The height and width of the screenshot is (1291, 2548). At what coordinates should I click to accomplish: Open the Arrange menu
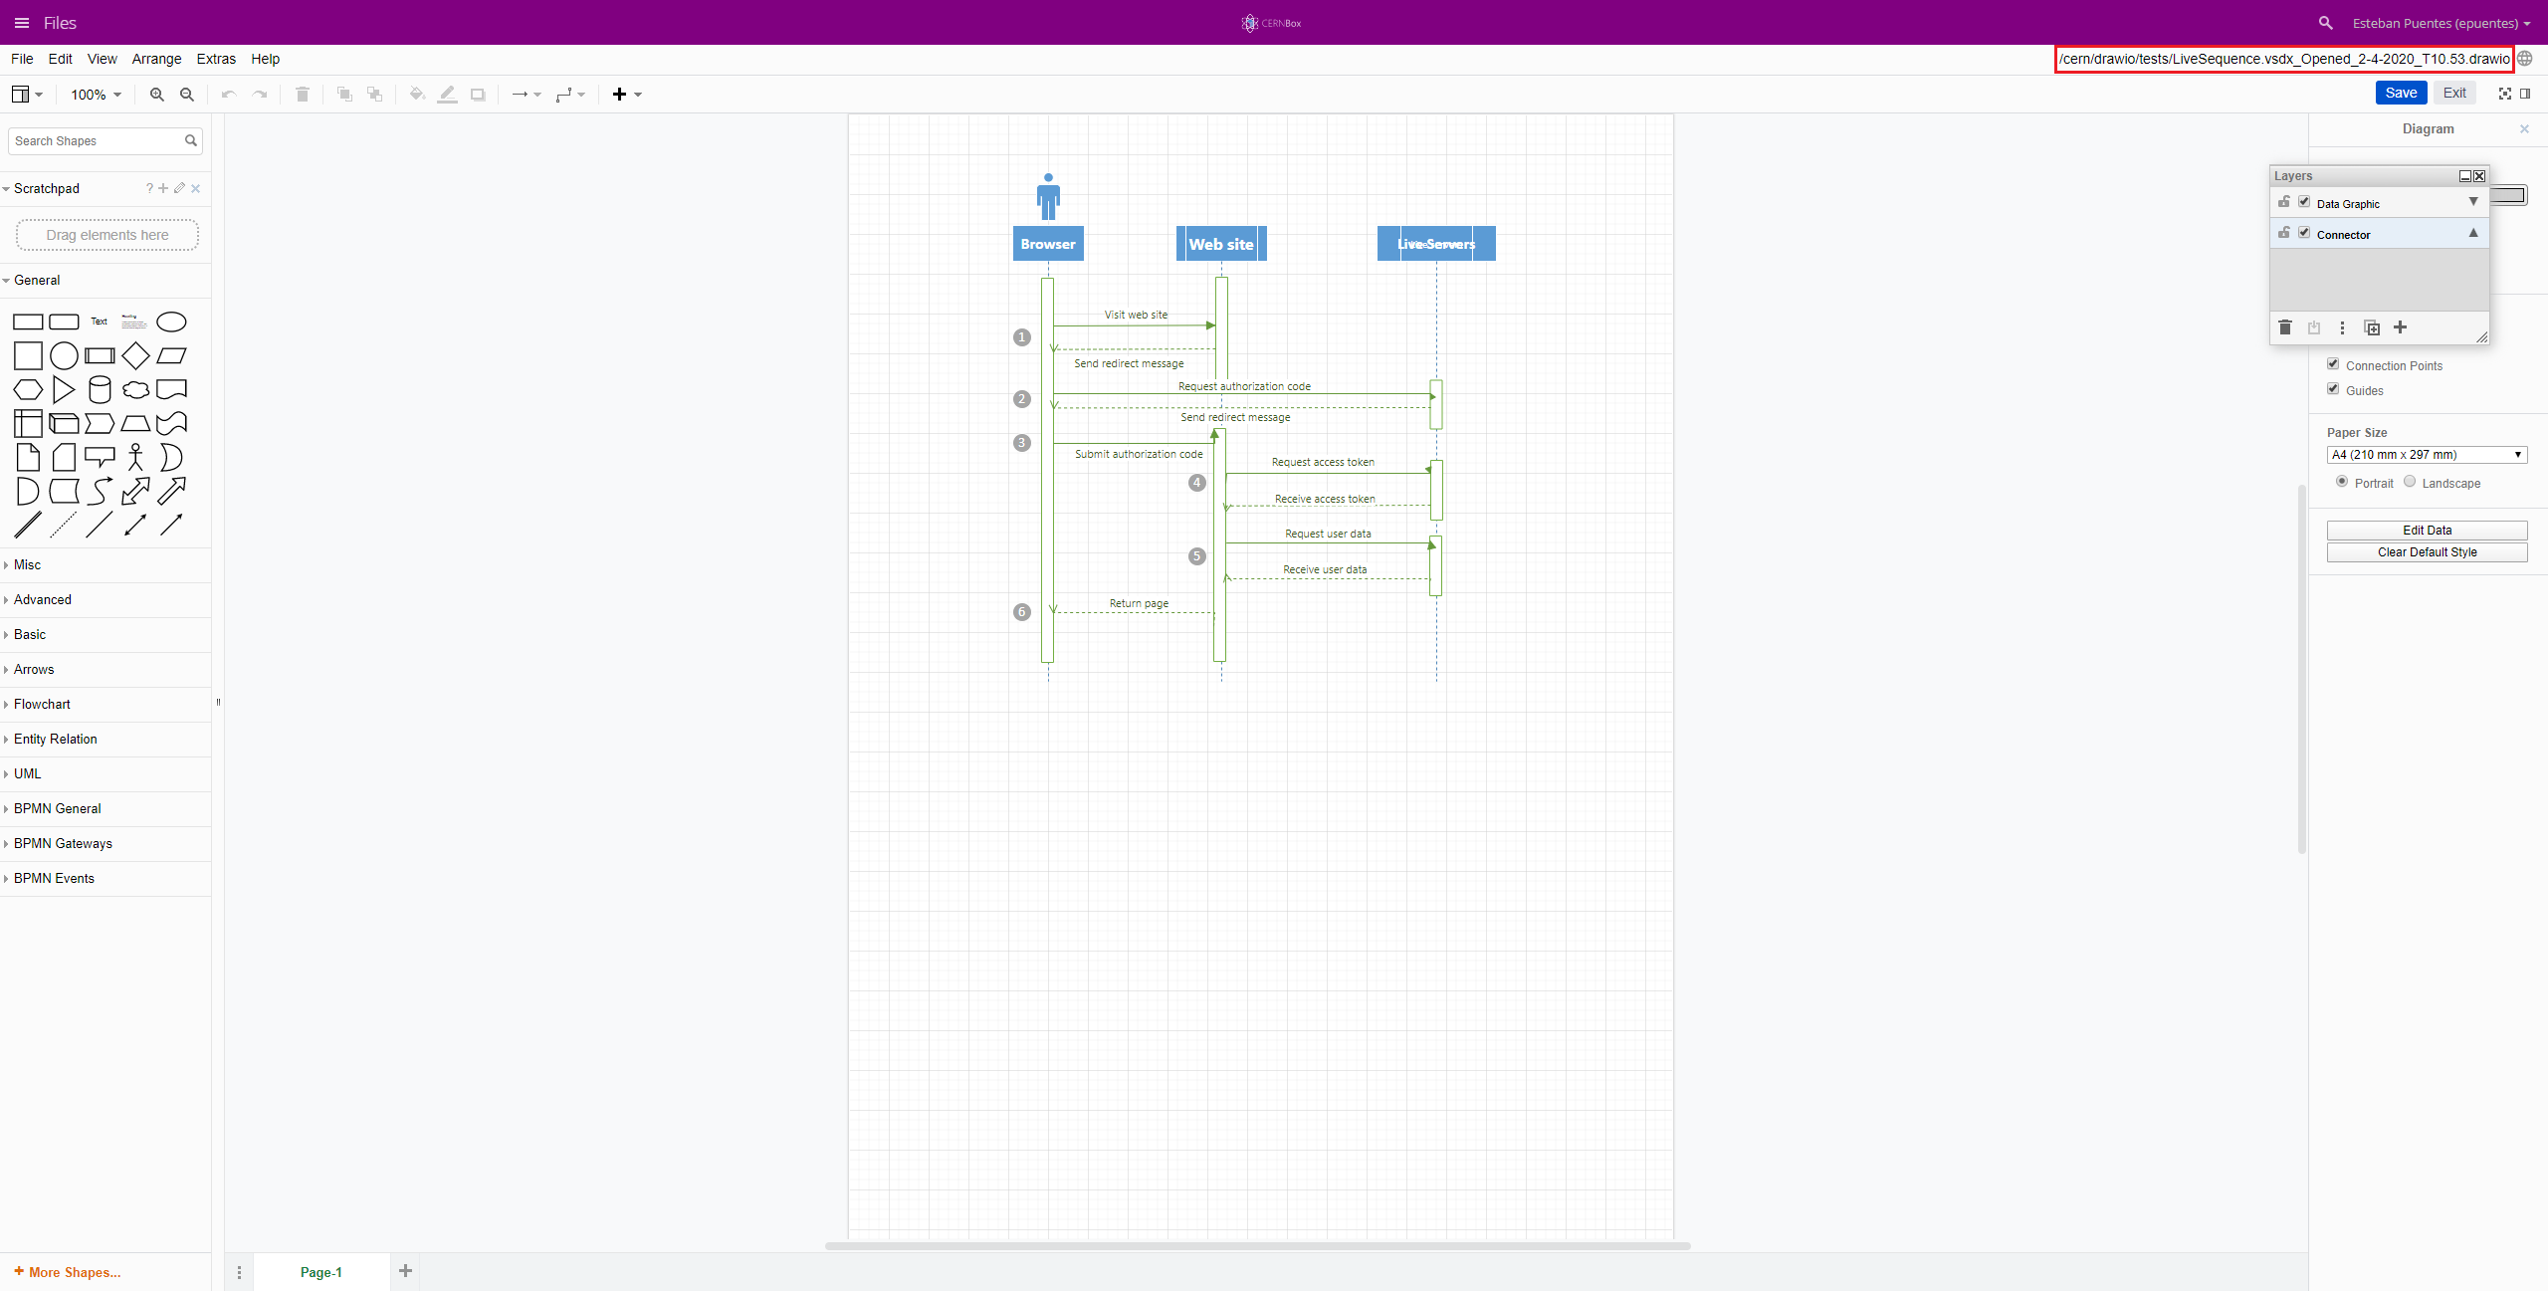(154, 60)
